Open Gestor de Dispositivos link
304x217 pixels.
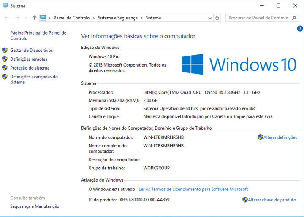click(x=31, y=51)
